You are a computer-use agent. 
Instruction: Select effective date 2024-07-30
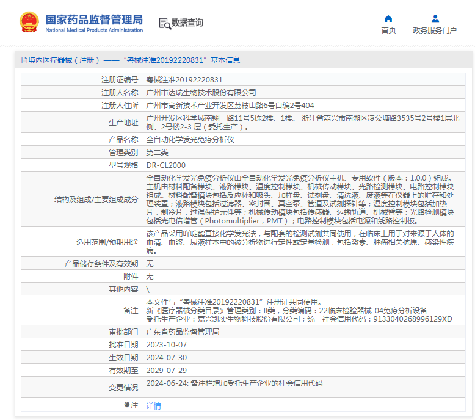click(x=167, y=358)
